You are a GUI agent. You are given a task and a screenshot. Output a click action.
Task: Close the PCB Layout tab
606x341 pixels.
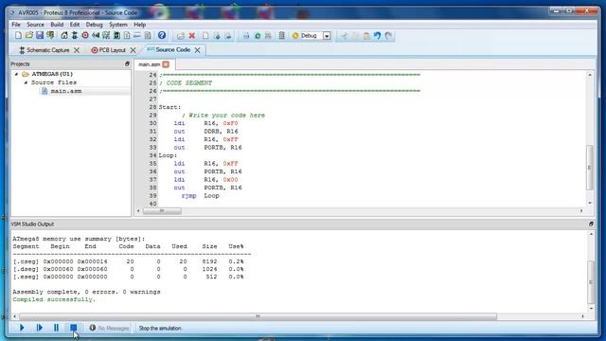pos(133,50)
